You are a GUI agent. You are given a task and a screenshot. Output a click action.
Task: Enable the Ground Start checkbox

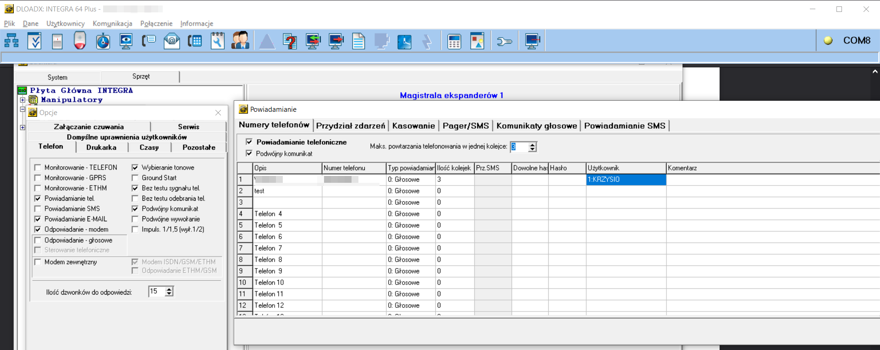click(135, 178)
